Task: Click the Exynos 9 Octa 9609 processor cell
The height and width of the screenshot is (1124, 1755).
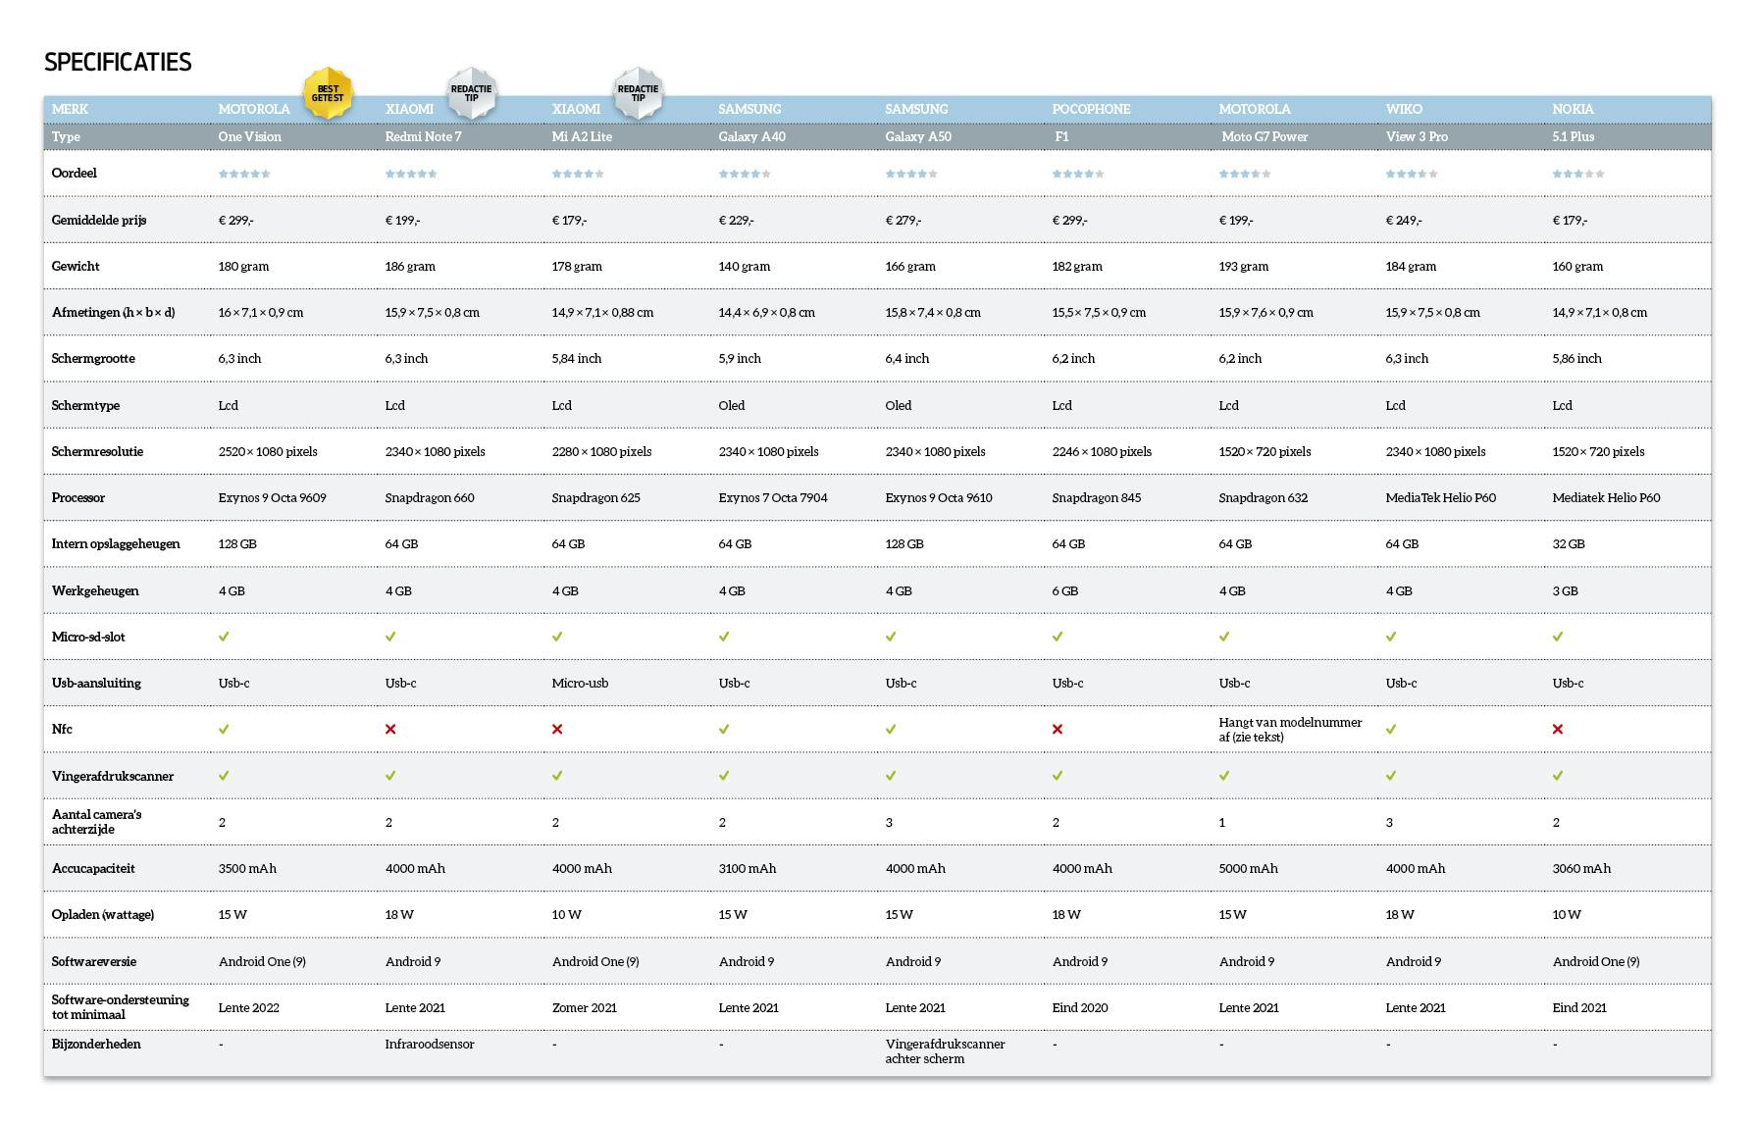Action: pyautogui.click(x=272, y=497)
